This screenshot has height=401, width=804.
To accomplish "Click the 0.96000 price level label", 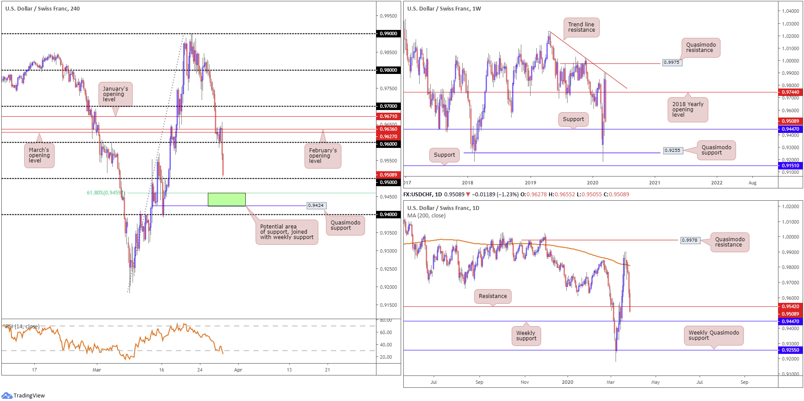I will tap(388, 144).
